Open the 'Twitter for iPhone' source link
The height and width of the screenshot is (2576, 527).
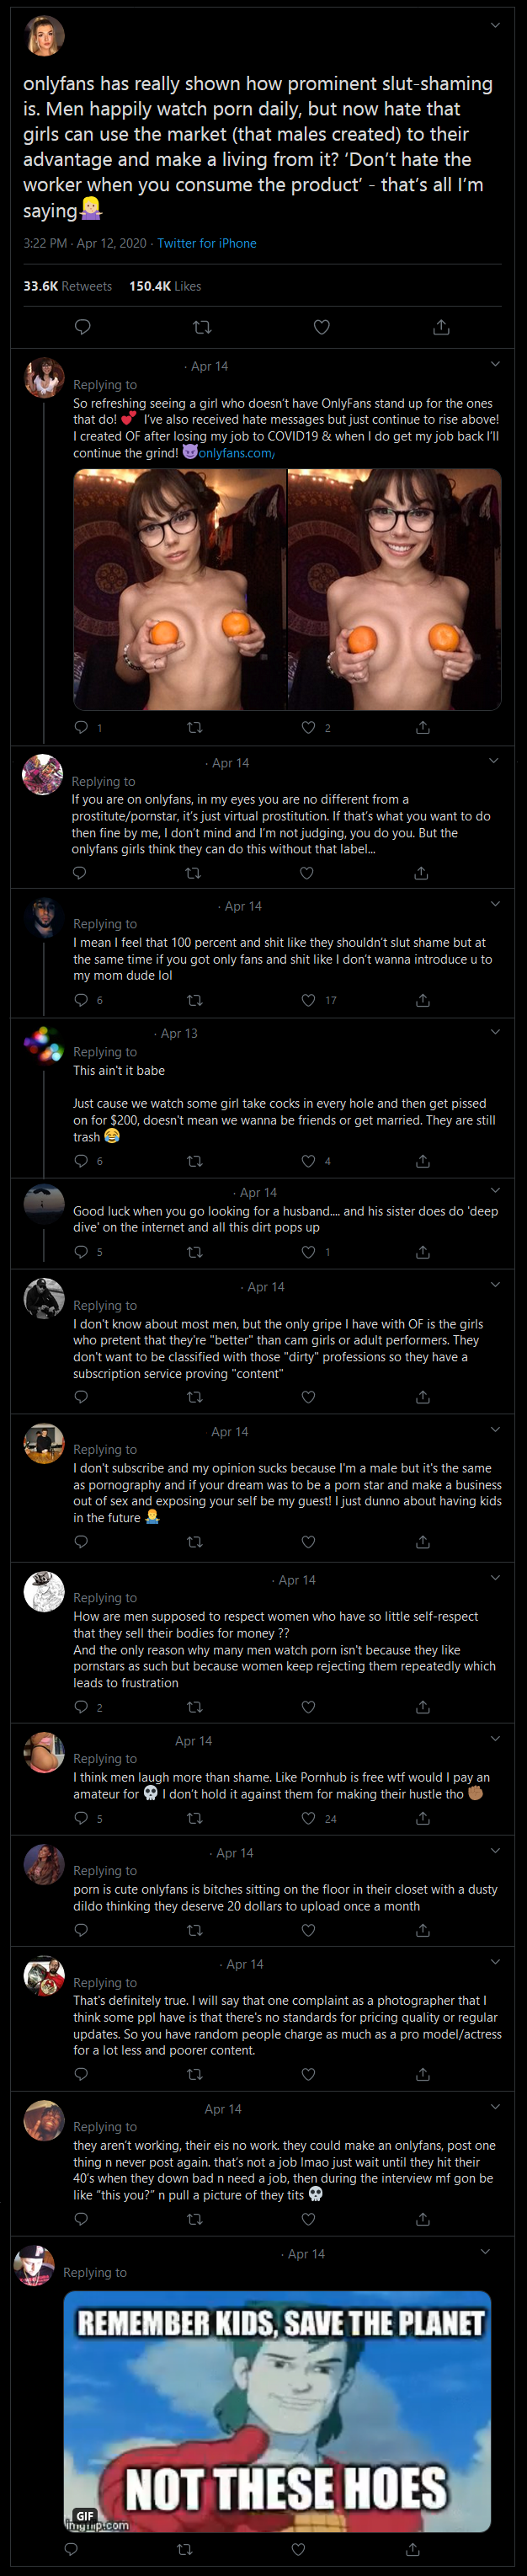tap(206, 243)
